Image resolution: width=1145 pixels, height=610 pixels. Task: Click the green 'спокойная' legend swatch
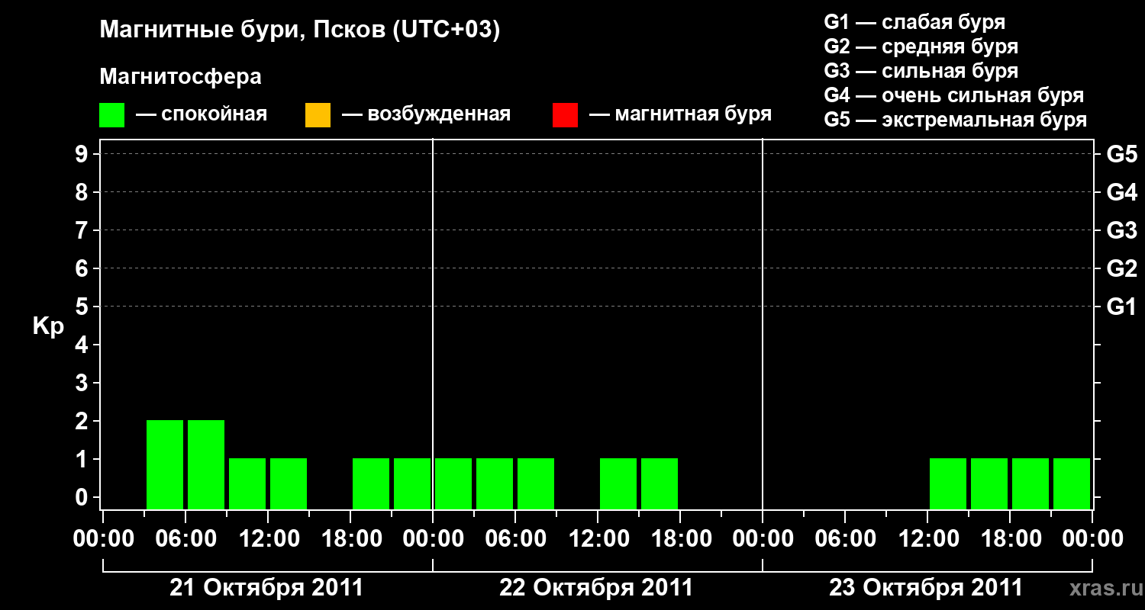point(111,115)
